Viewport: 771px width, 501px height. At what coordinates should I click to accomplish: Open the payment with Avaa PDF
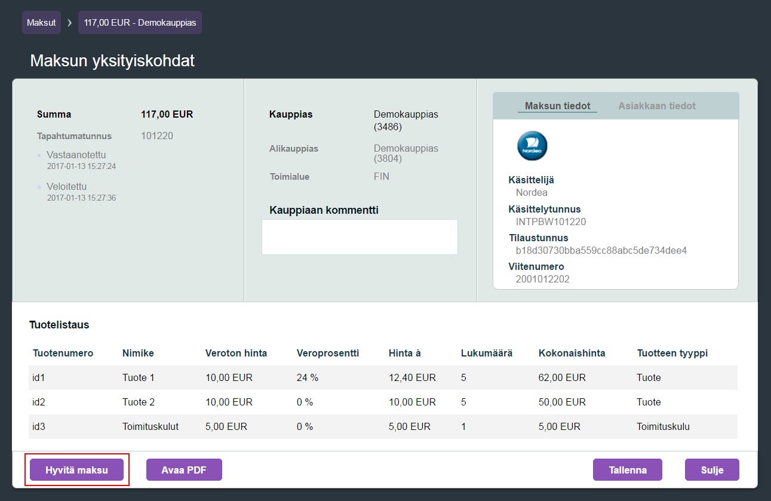tap(184, 470)
